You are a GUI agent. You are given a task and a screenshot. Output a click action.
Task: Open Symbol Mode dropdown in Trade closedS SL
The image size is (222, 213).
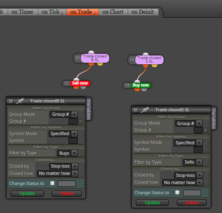[188, 143]
